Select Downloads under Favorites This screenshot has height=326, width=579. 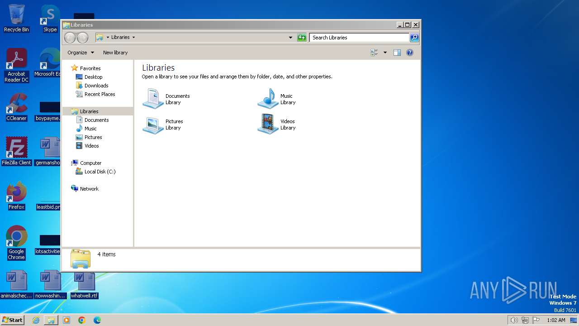pyautogui.click(x=96, y=86)
